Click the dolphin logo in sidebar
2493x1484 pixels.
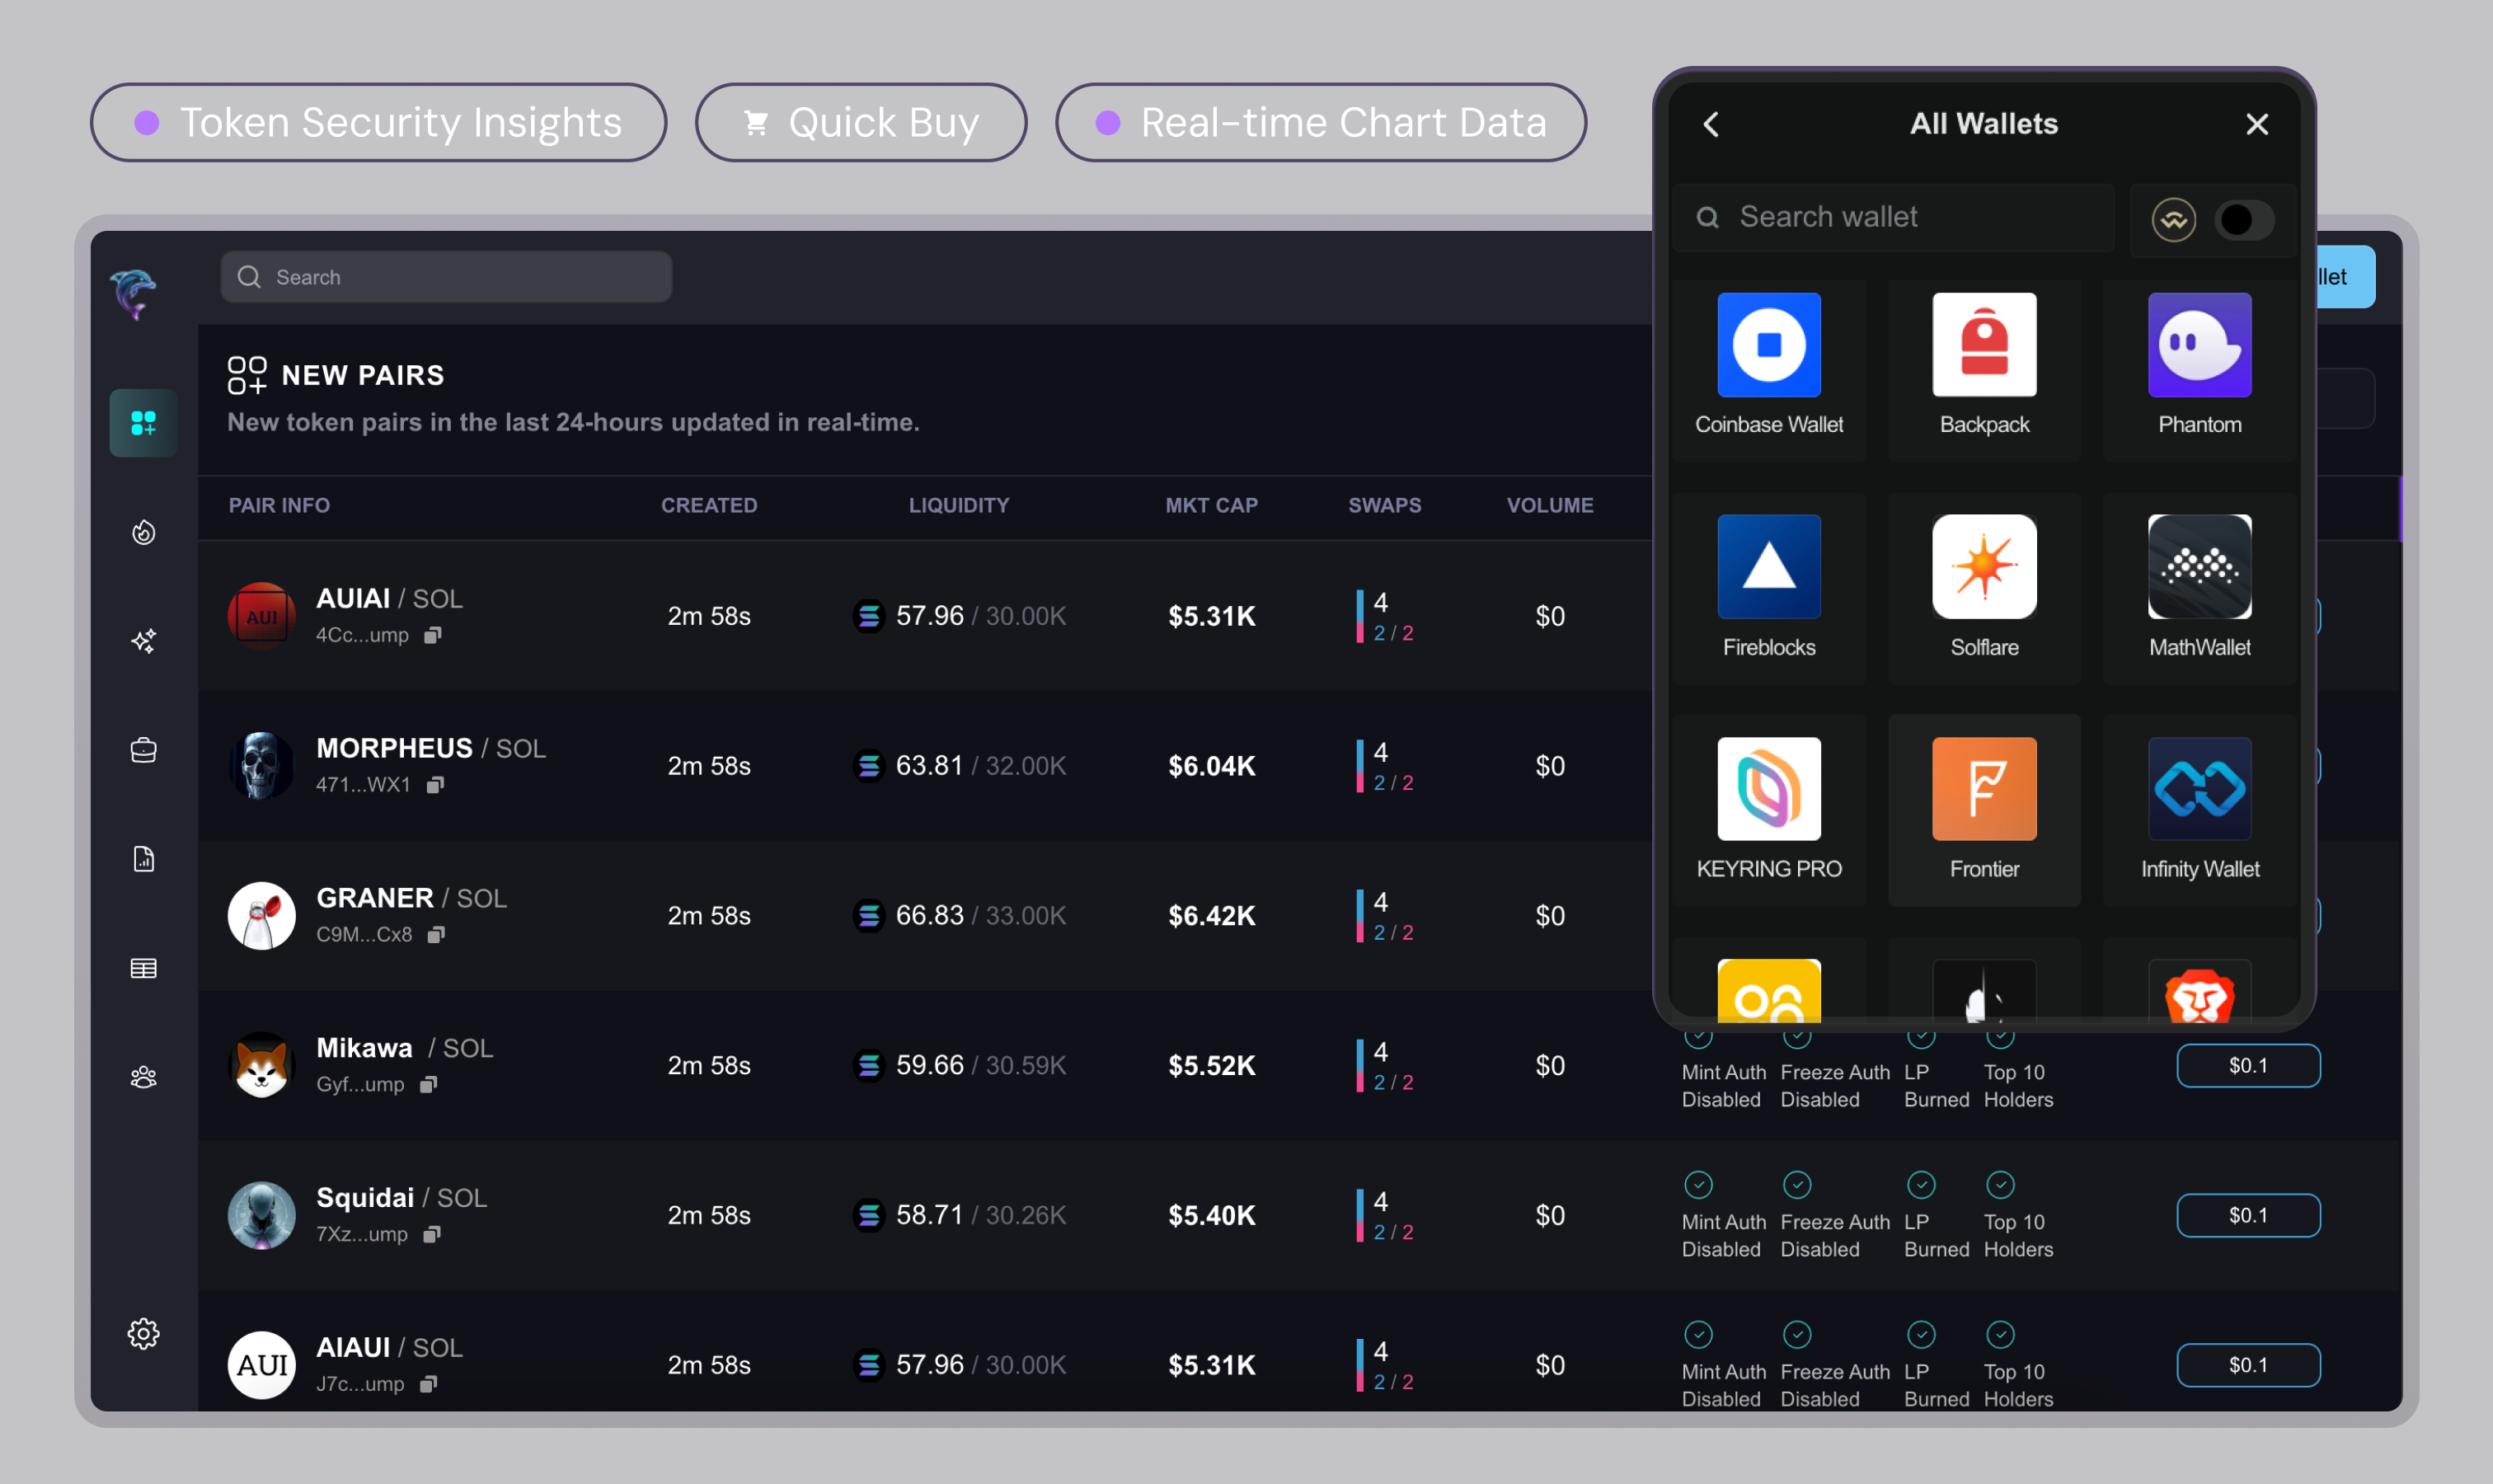point(134,294)
